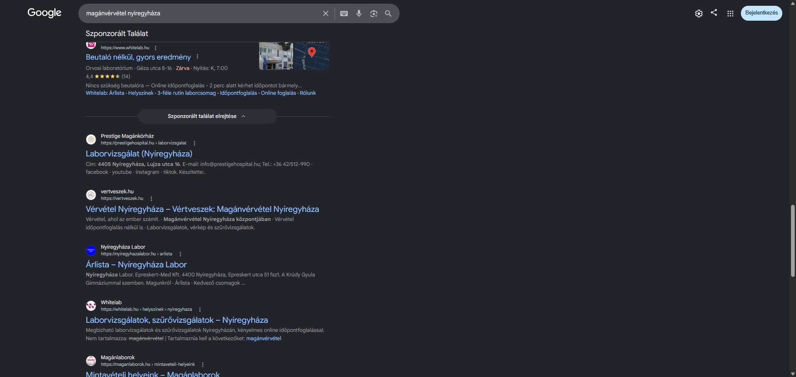The image size is (796, 377).
Task: Open quick settings gear icon
Action: coord(699,13)
